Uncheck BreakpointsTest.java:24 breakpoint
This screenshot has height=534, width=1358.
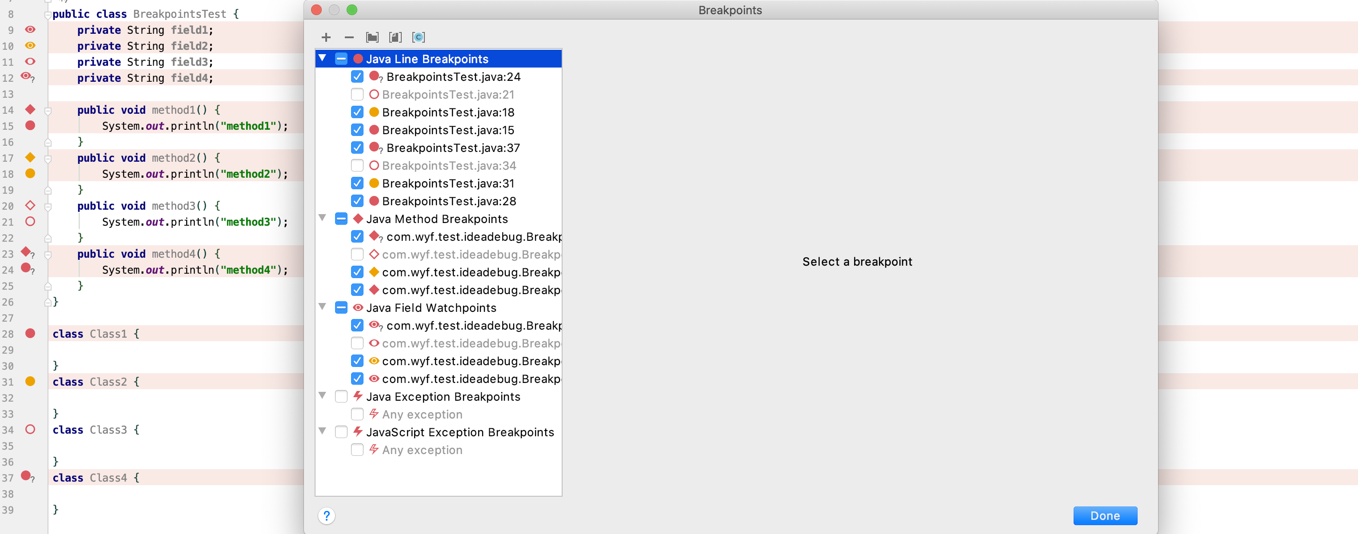pos(357,76)
